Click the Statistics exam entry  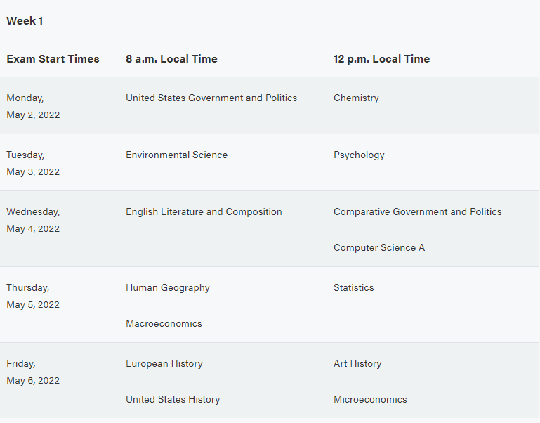(354, 287)
